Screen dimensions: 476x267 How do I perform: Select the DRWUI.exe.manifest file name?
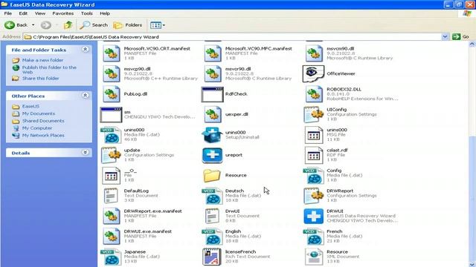click(x=147, y=231)
